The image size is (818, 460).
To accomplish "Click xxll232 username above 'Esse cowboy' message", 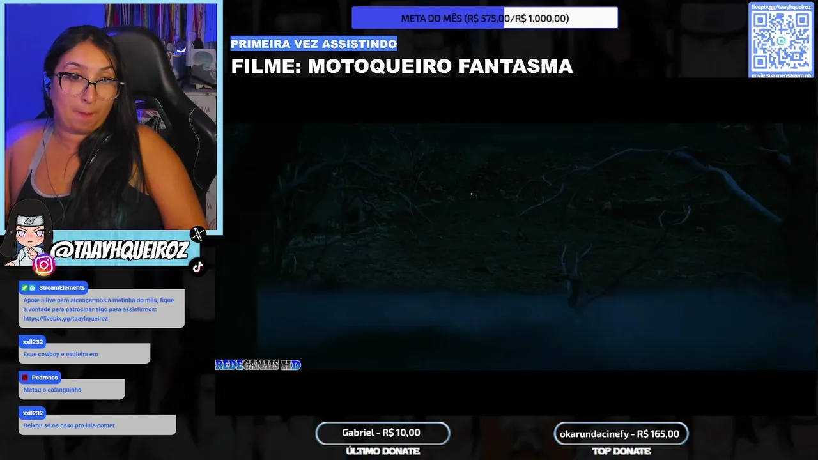I will click(33, 342).
